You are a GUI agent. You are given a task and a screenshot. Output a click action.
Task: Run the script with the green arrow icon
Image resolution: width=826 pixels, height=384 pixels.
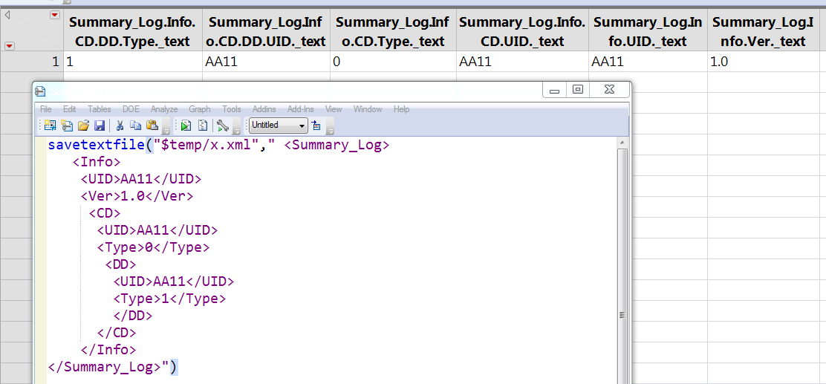click(x=186, y=126)
